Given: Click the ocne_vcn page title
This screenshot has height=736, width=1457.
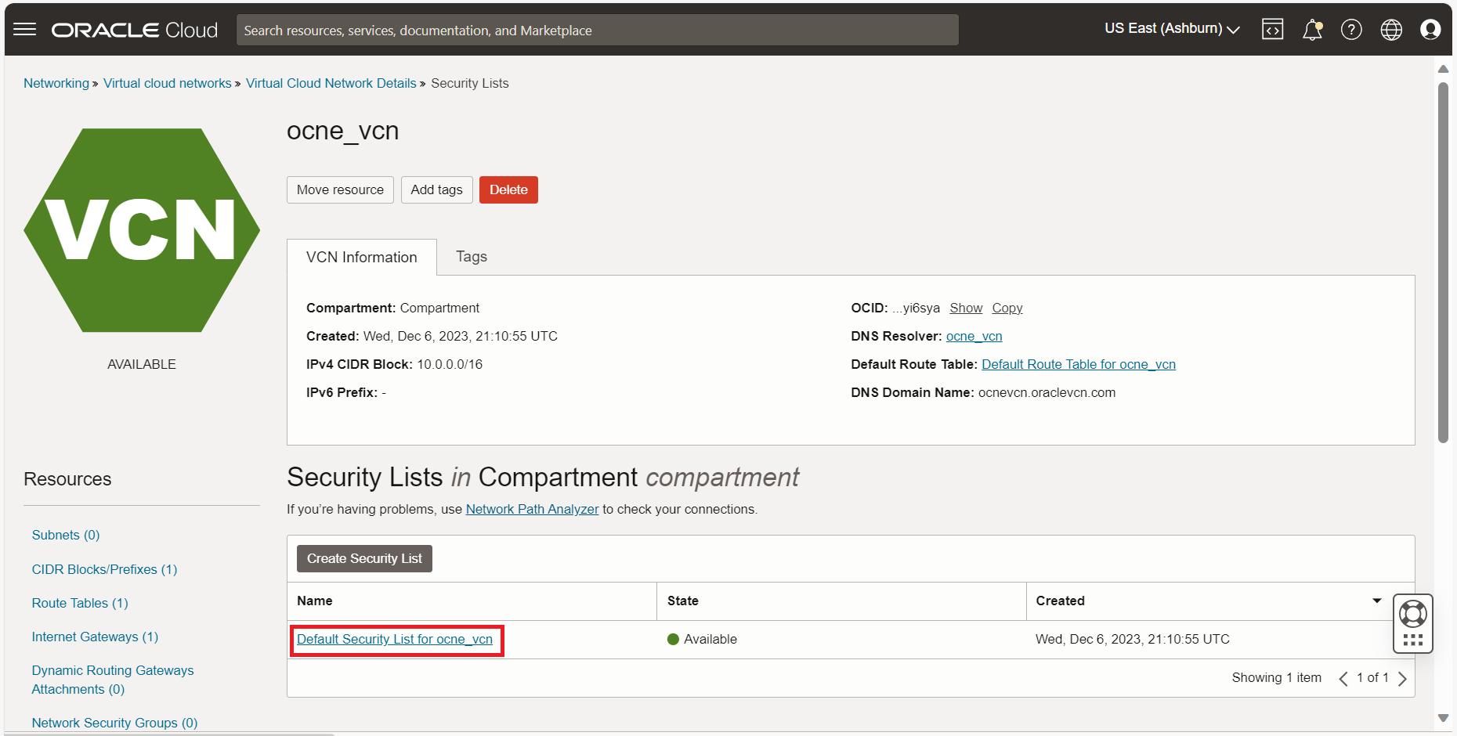Looking at the screenshot, I should (x=343, y=131).
